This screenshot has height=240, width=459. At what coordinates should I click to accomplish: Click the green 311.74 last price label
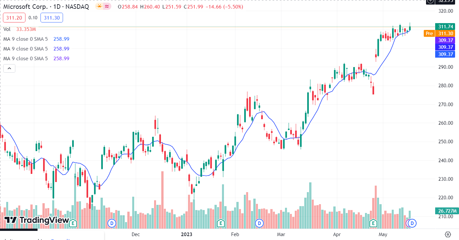coord(446,27)
